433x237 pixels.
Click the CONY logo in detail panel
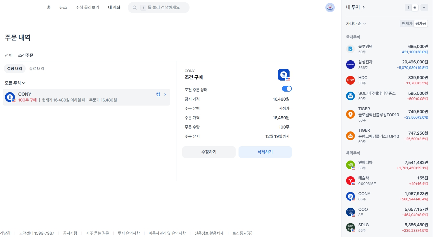click(x=284, y=75)
